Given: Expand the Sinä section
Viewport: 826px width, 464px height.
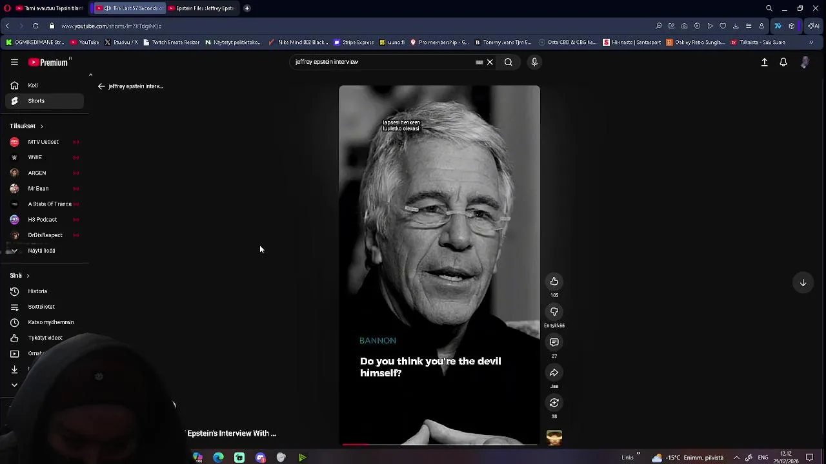Looking at the screenshot, I should click(19, 275).
